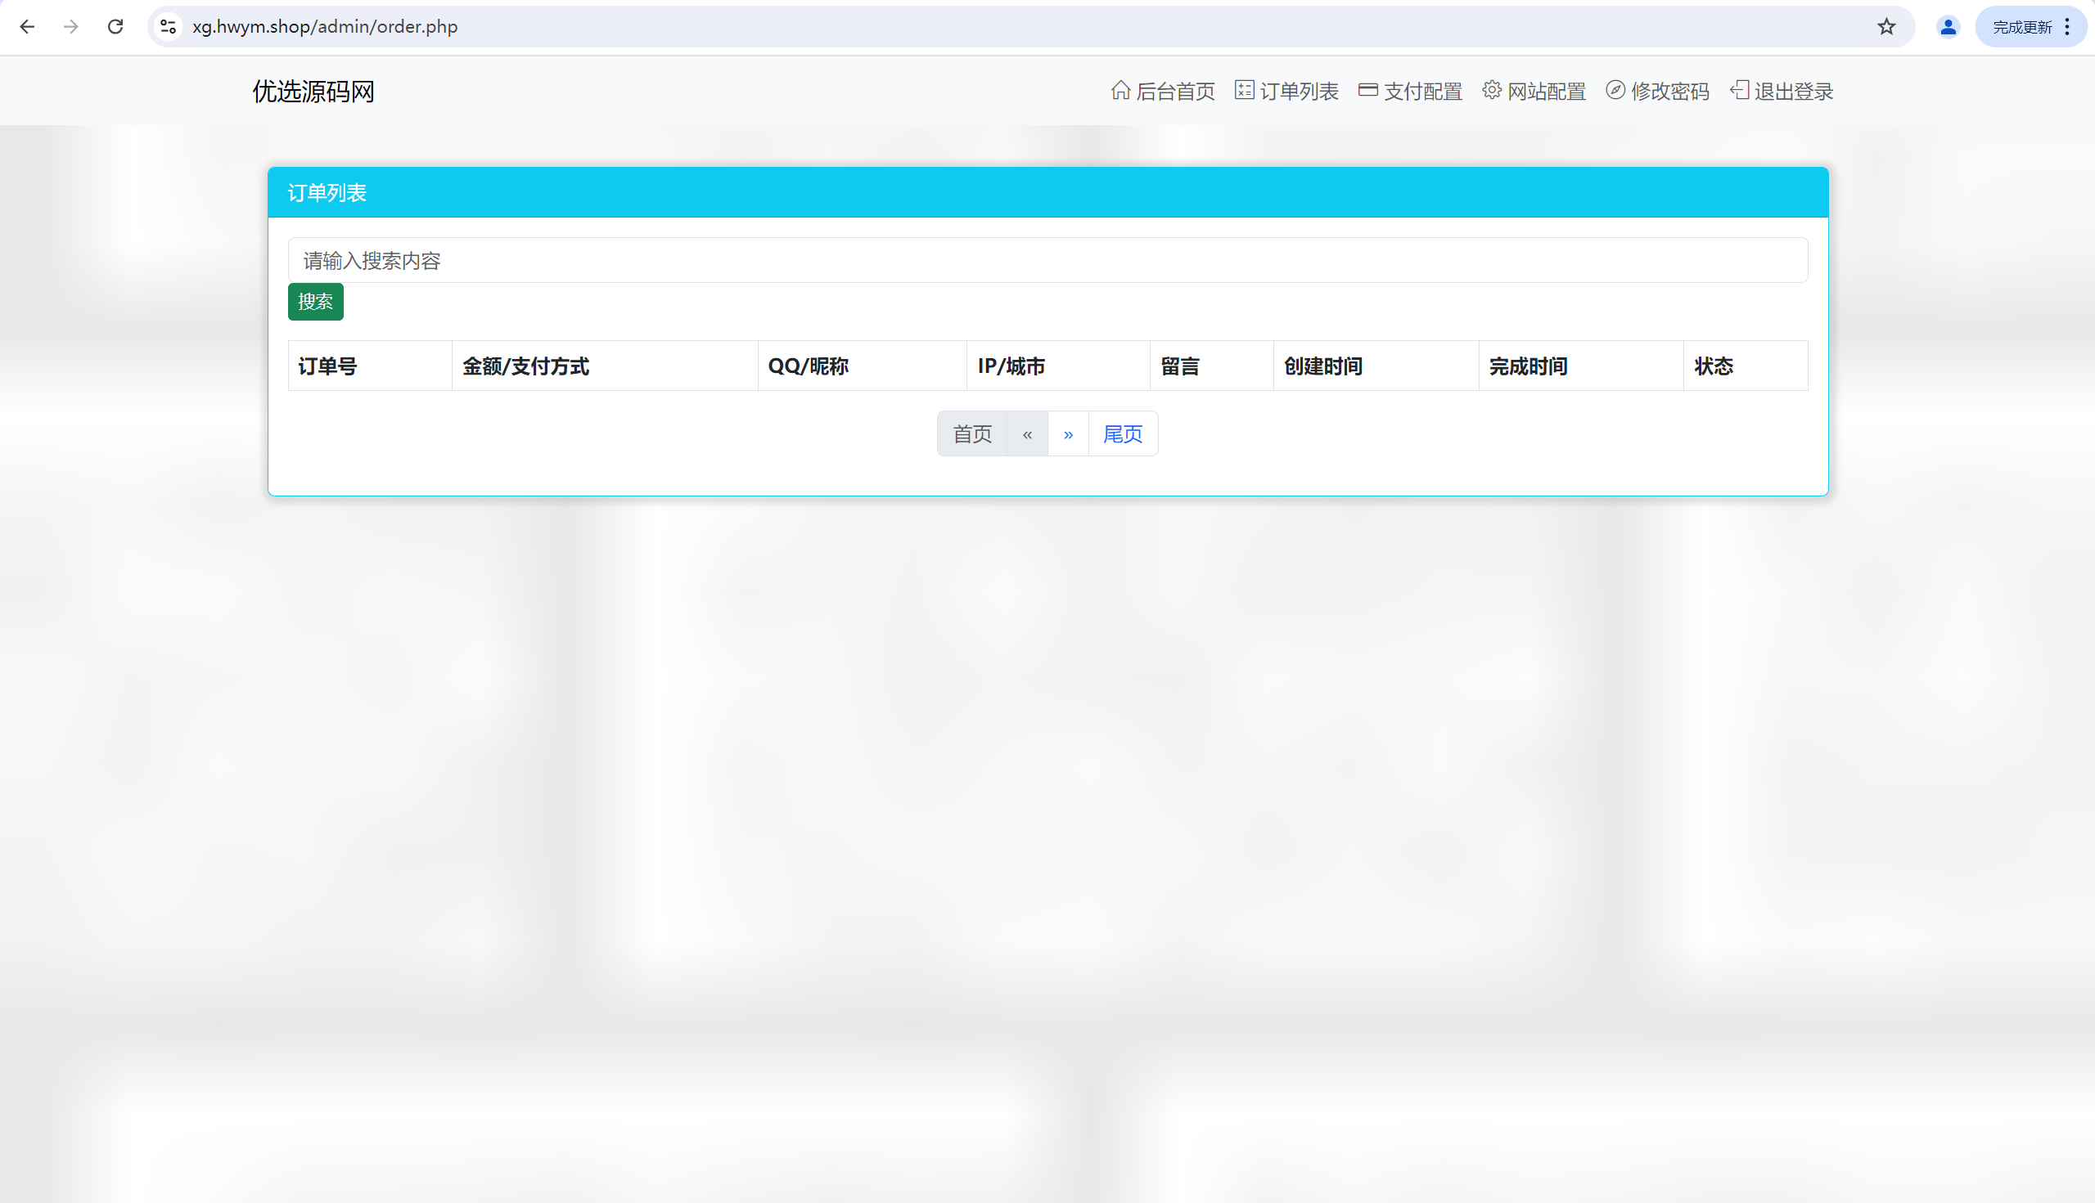Screen dimensions: 2095x1203
Task: Click the 订单列表 panel title
Action: [327, 192]
